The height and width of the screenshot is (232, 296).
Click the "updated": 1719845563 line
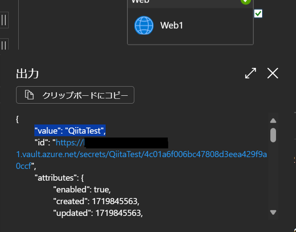pos(98,213)
